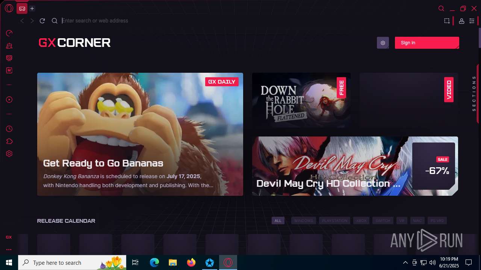Launch Firefox from taskbar
Viewport: 481px width, 270px height.
191,262
